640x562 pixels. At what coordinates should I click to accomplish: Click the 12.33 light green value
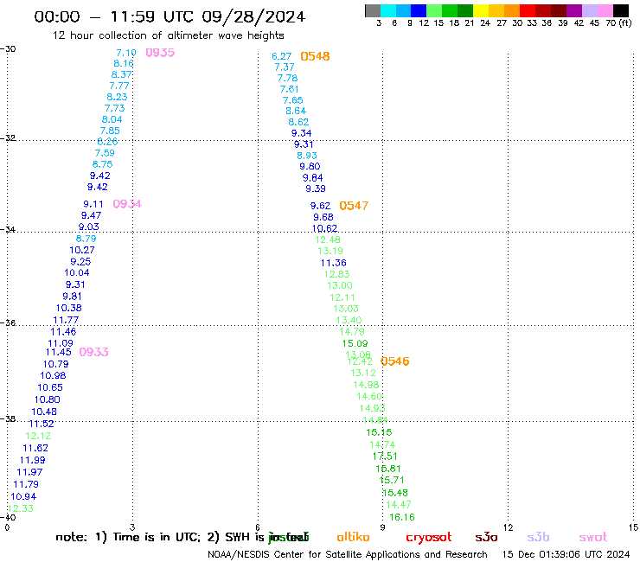21,508
